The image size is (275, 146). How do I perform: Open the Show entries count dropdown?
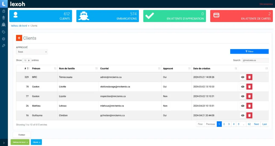[27, 60]
